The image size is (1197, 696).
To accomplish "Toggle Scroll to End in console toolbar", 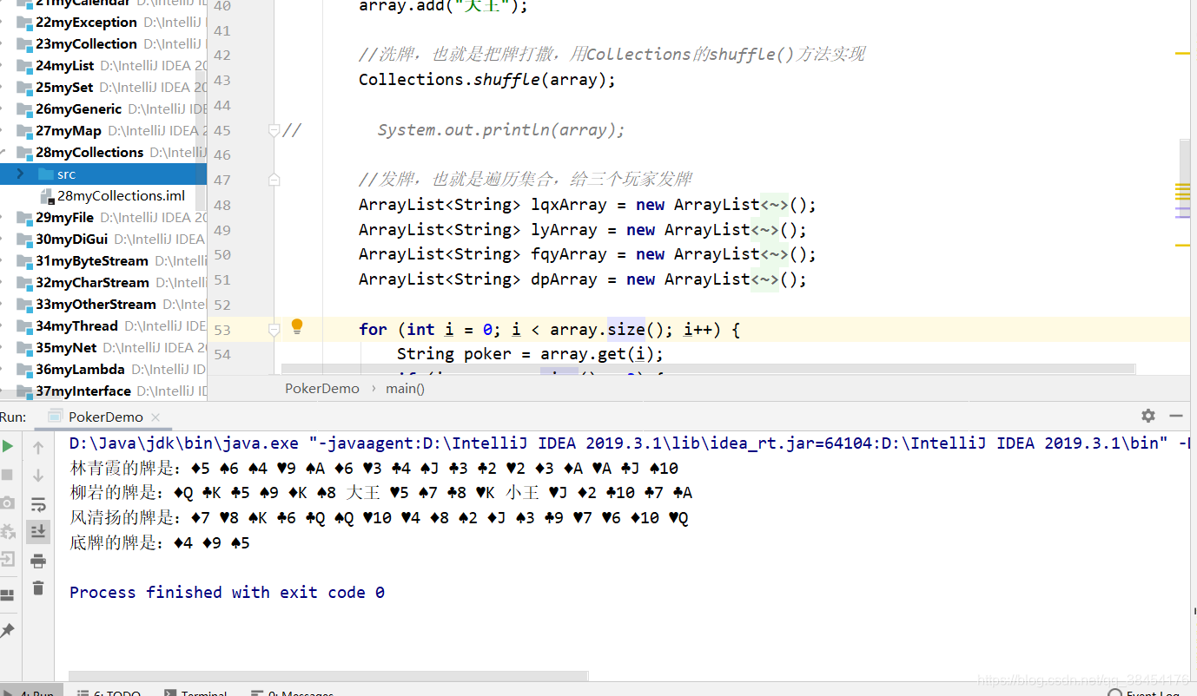I will pos(38,531).
